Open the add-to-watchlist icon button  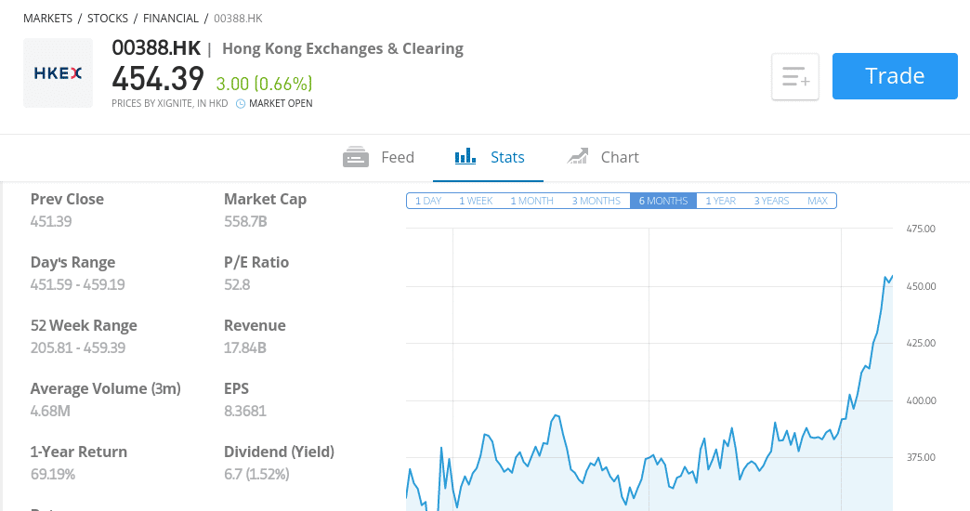point(795,77)
